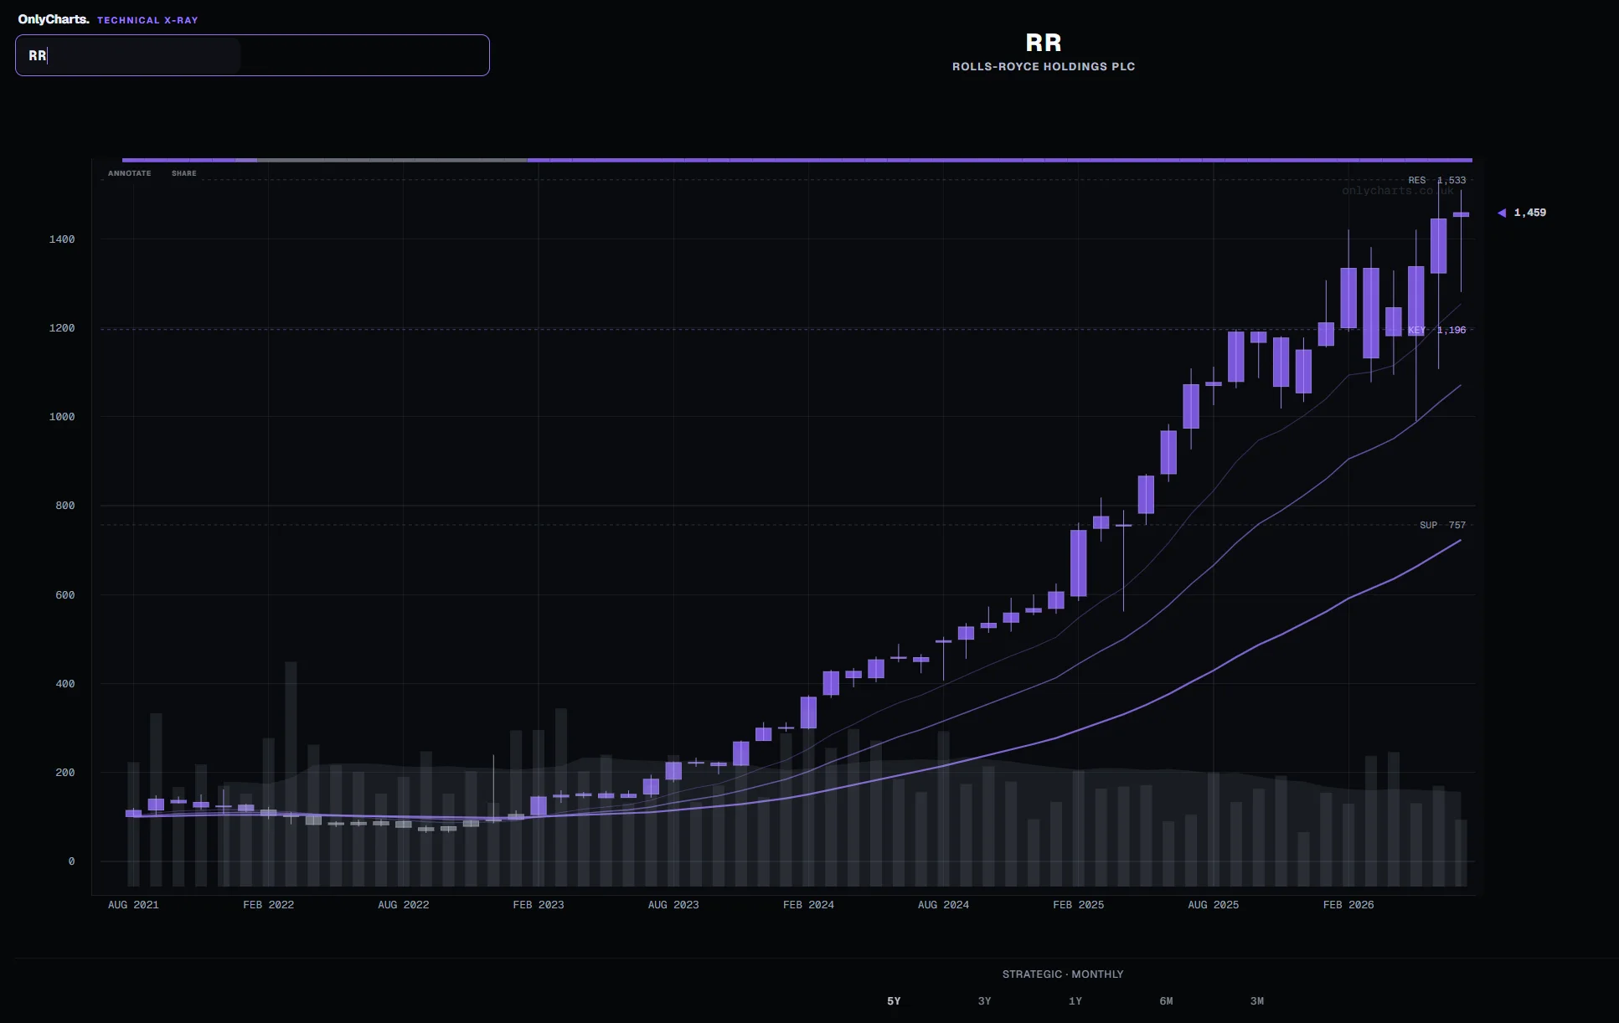Click the AUG 2022 axis label

[403, 905]
